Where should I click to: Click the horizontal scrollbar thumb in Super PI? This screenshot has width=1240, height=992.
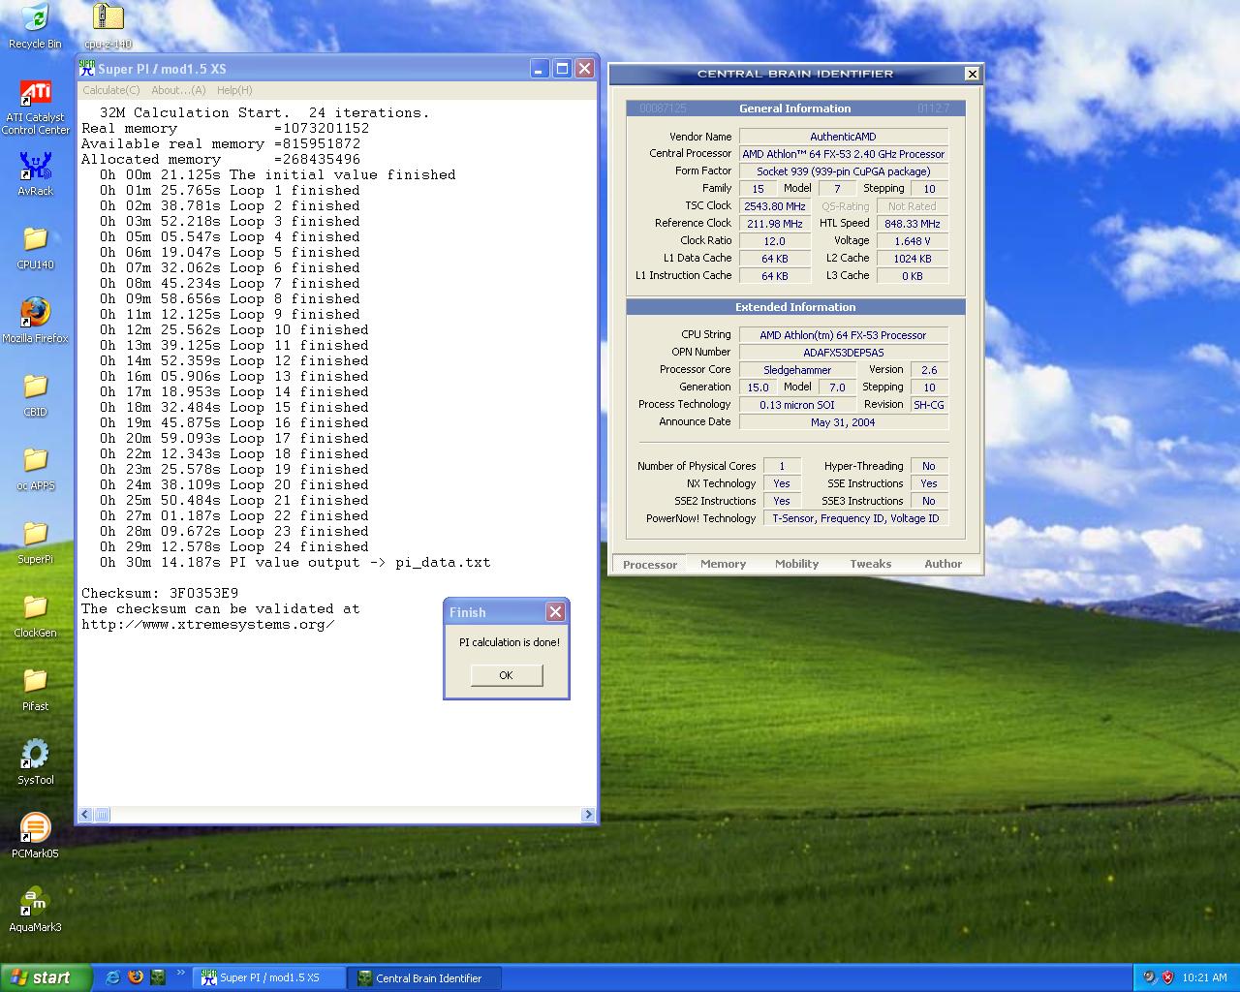[x=102, y=815]
